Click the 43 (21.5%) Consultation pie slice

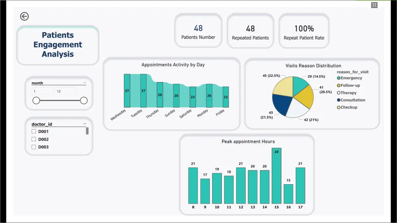coord(282,103)
